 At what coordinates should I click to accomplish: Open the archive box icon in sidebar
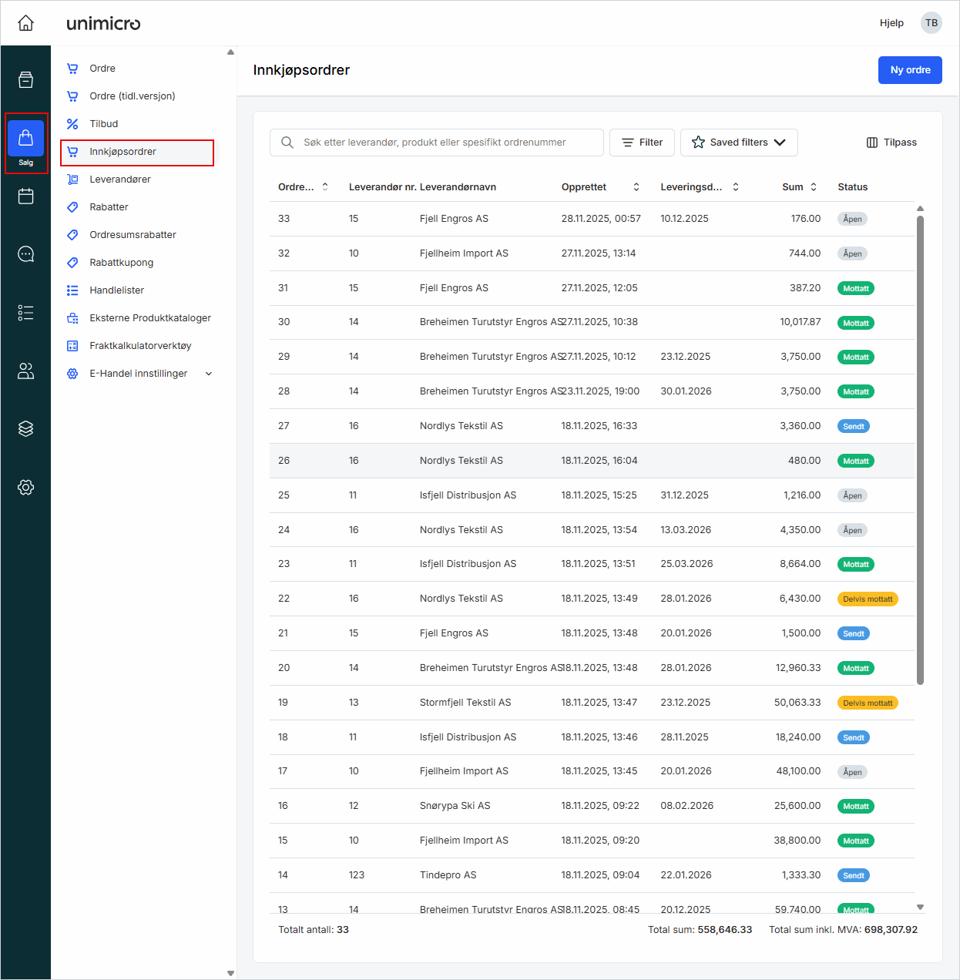click(x=25, y=80)
